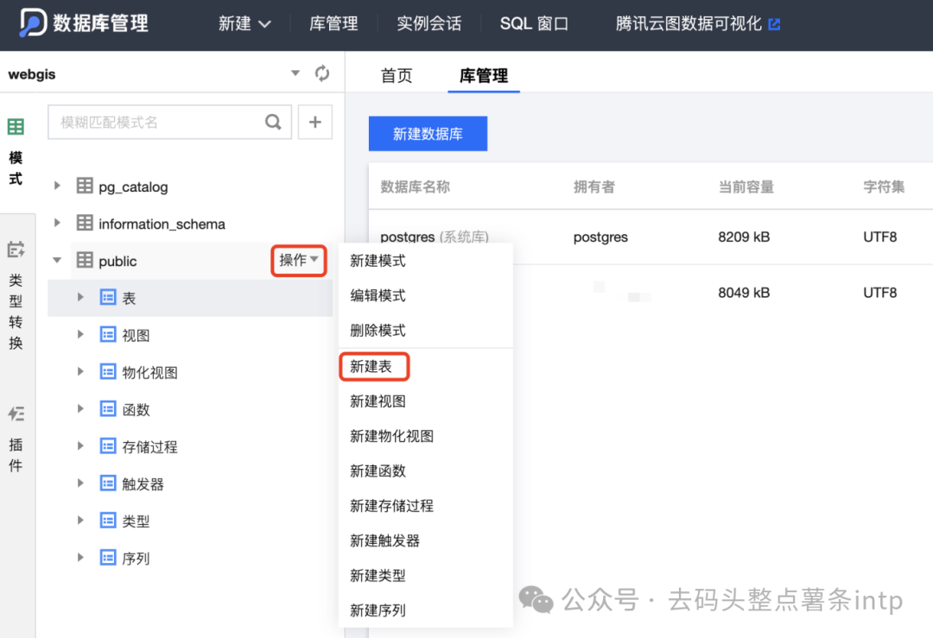This screenshot has width=933, height=638.
Task: Expand the 序列 tree node
Action: pos(79,558)
